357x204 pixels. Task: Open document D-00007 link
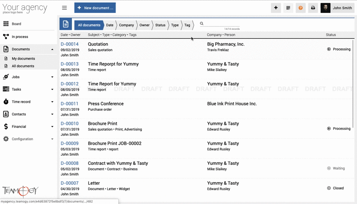tap(70, 183)
